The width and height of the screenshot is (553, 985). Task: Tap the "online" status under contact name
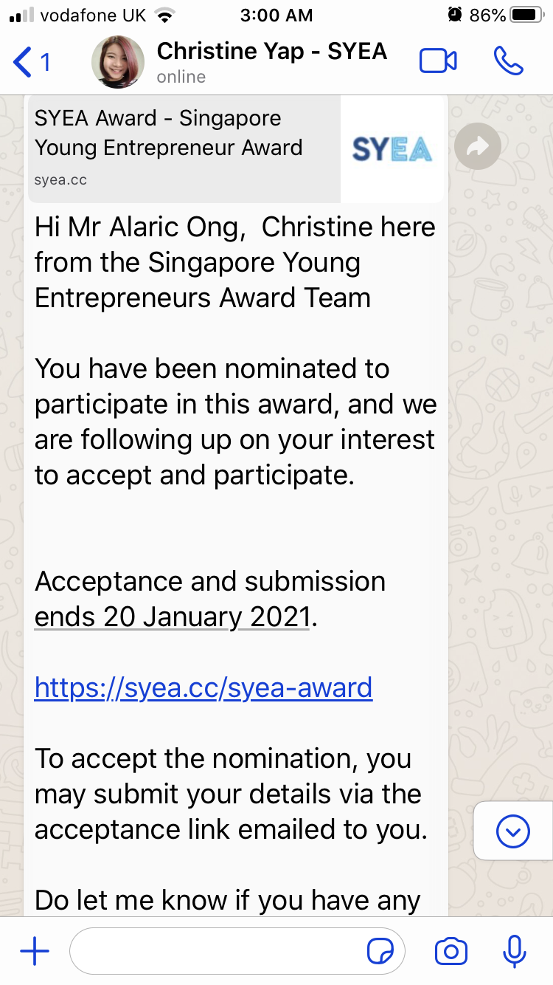coord(181,77)
